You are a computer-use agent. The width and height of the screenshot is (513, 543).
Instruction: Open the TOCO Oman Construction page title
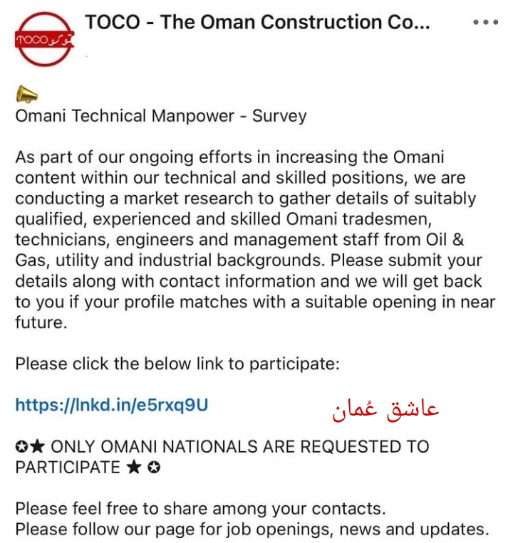(257, 22)
